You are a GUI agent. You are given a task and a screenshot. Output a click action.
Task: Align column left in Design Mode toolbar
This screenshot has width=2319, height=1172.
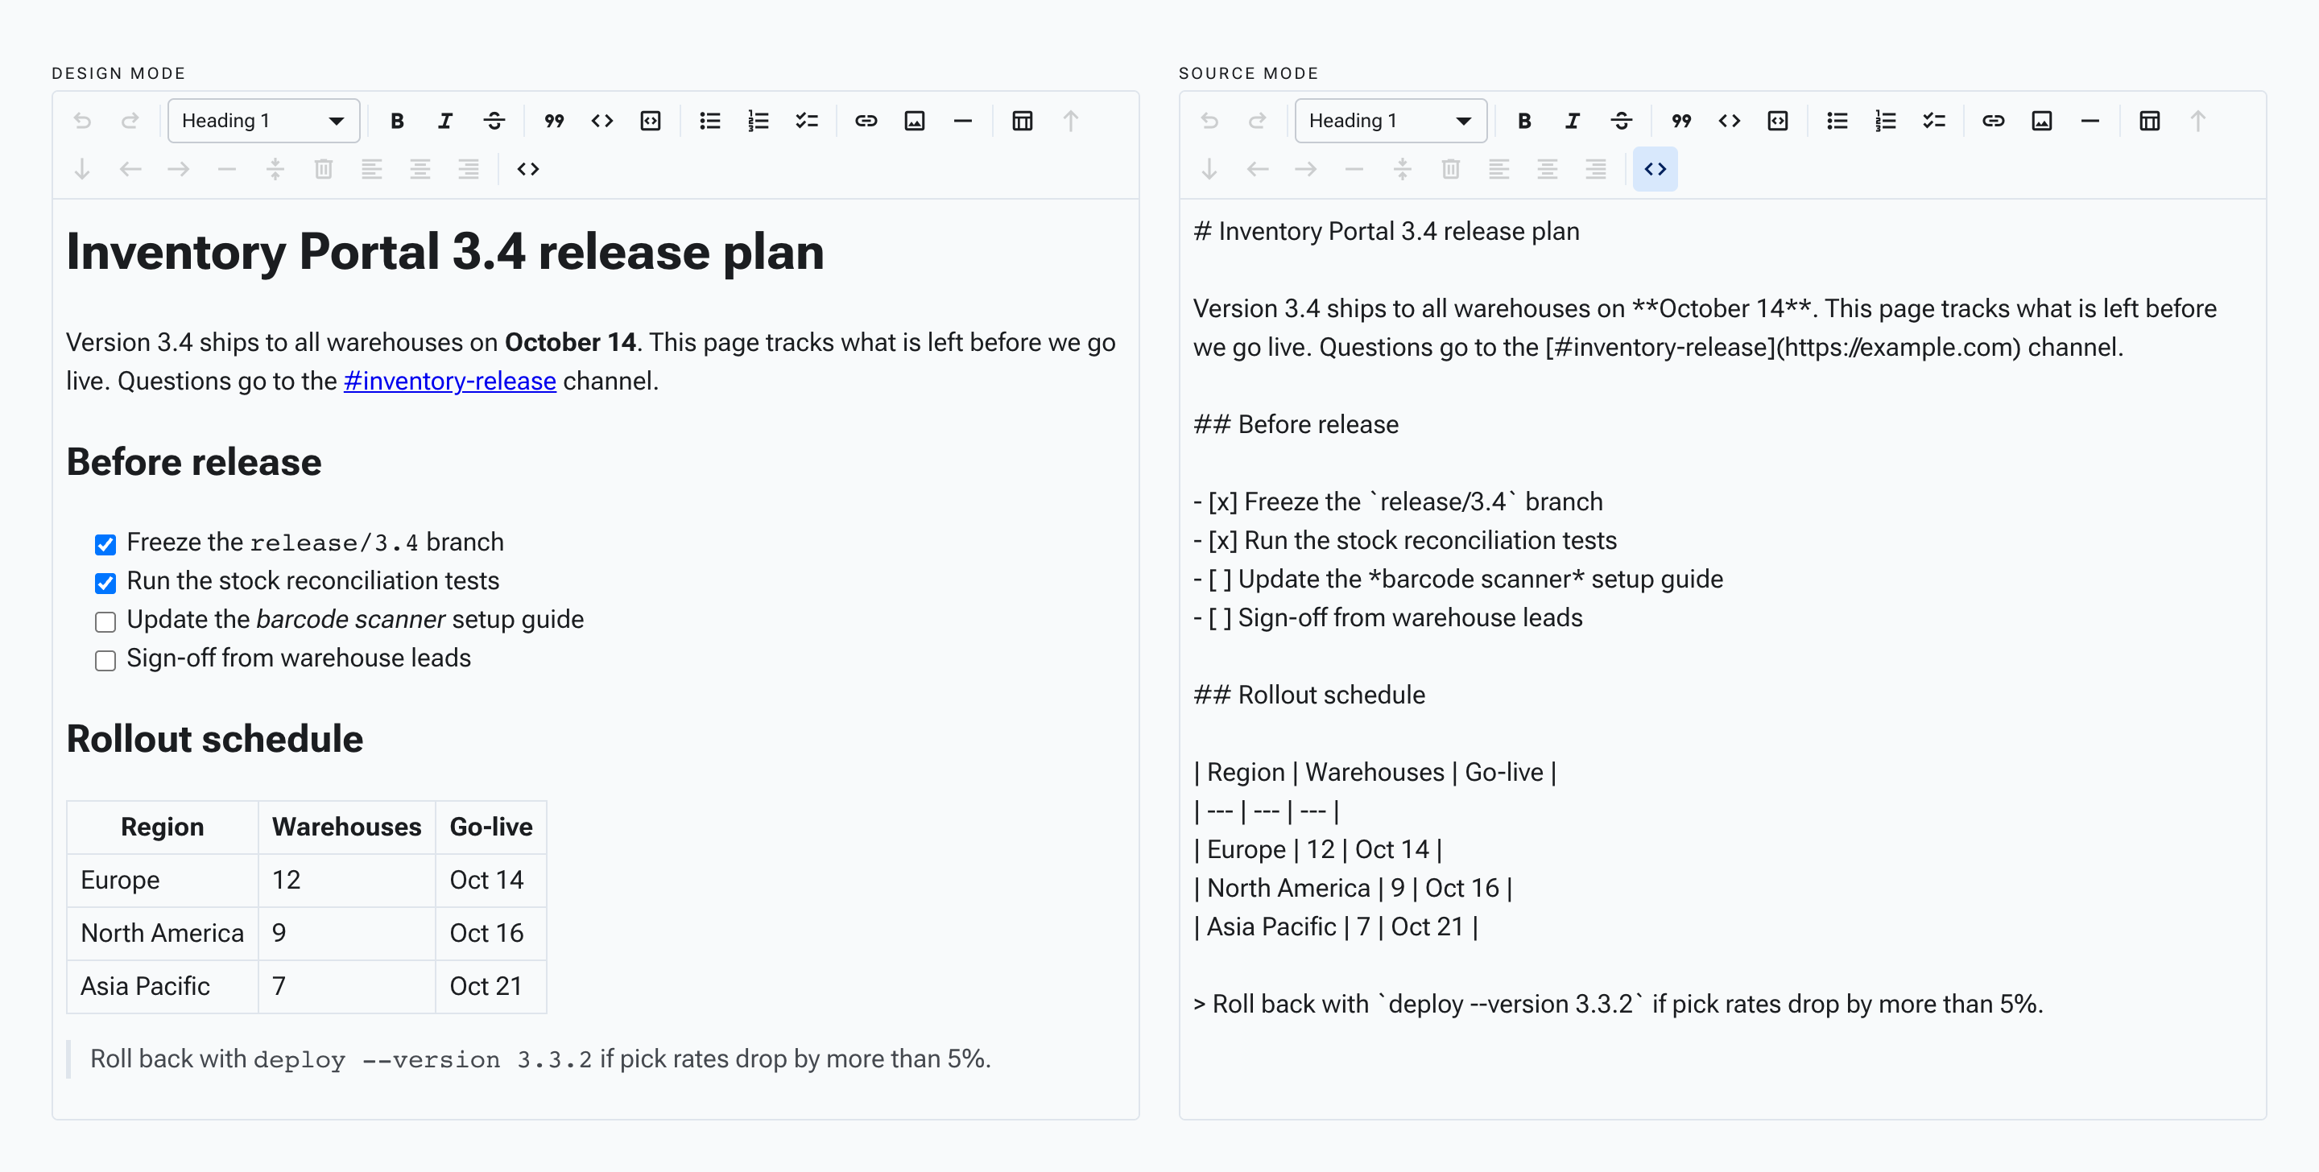coord(372,169)
